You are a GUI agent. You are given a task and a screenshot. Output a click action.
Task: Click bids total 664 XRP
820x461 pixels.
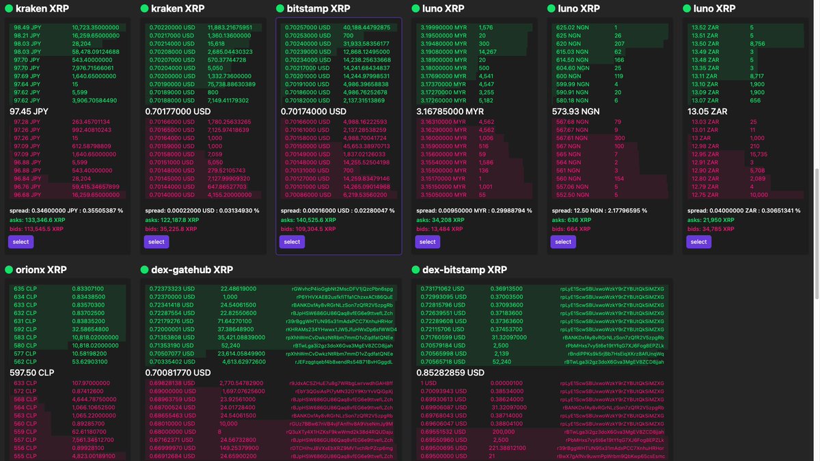[x=571, y=229]
